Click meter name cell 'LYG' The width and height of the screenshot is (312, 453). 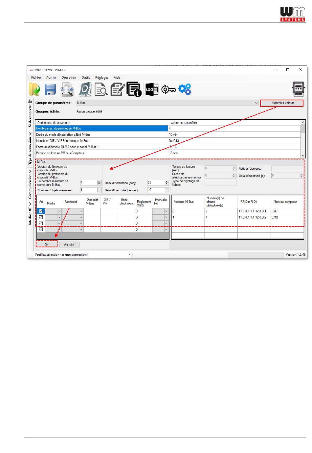point(287,211)
